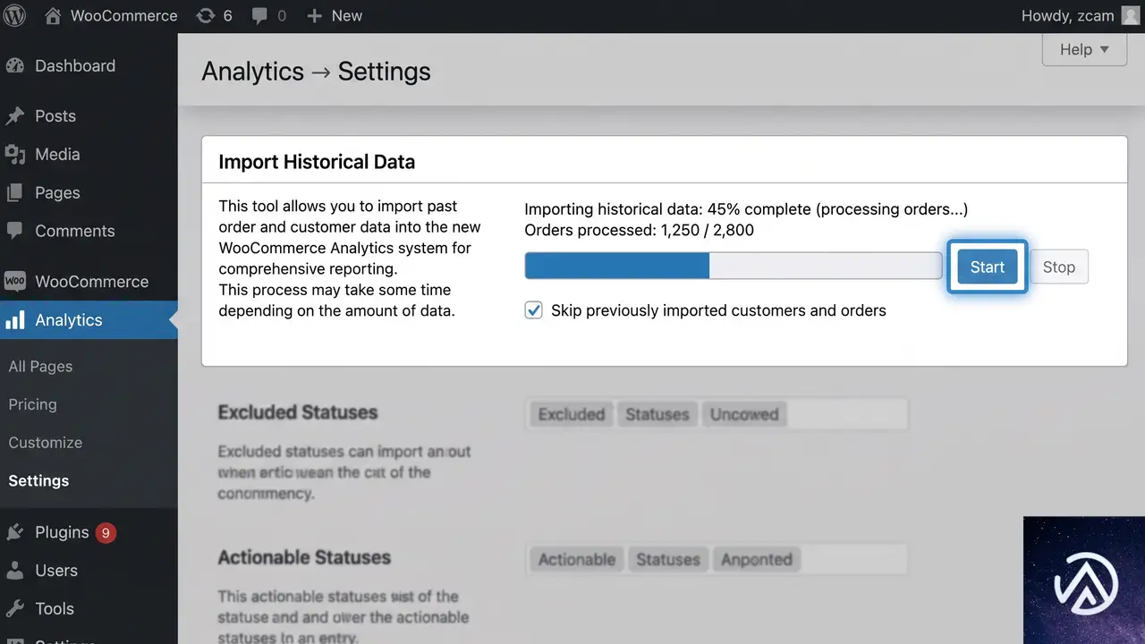Open the WordPress logo menu
Viewport: 1145px width, 644px height.
pyautogui.click(x=15, y=15)
